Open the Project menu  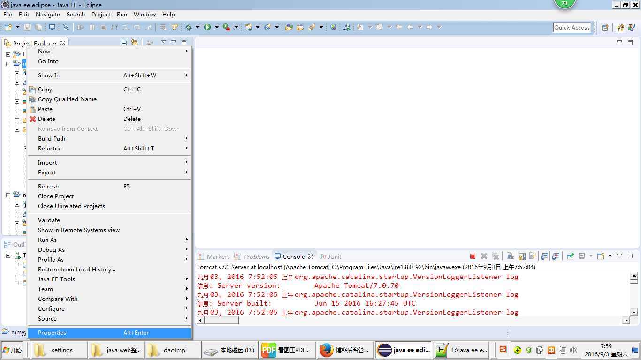click(x=101, y=15)
